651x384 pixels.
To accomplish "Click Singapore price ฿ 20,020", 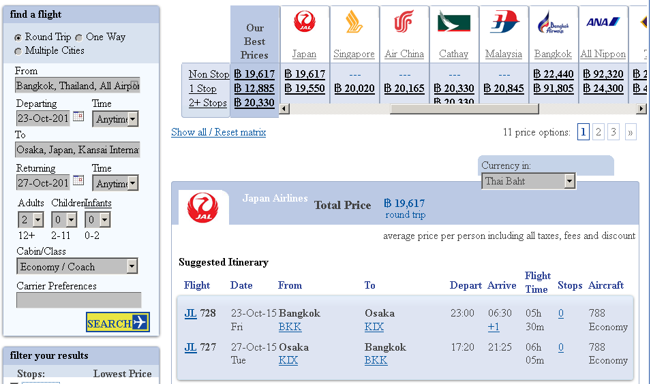I will click(354, 89).
